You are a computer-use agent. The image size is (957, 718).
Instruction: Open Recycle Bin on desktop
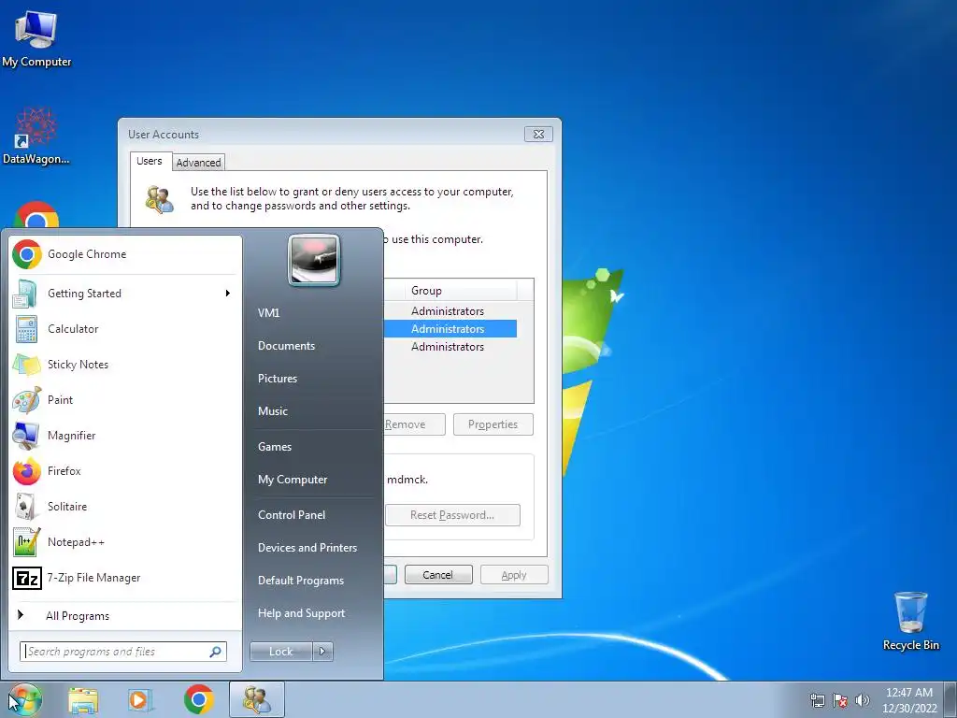(910, 621)
